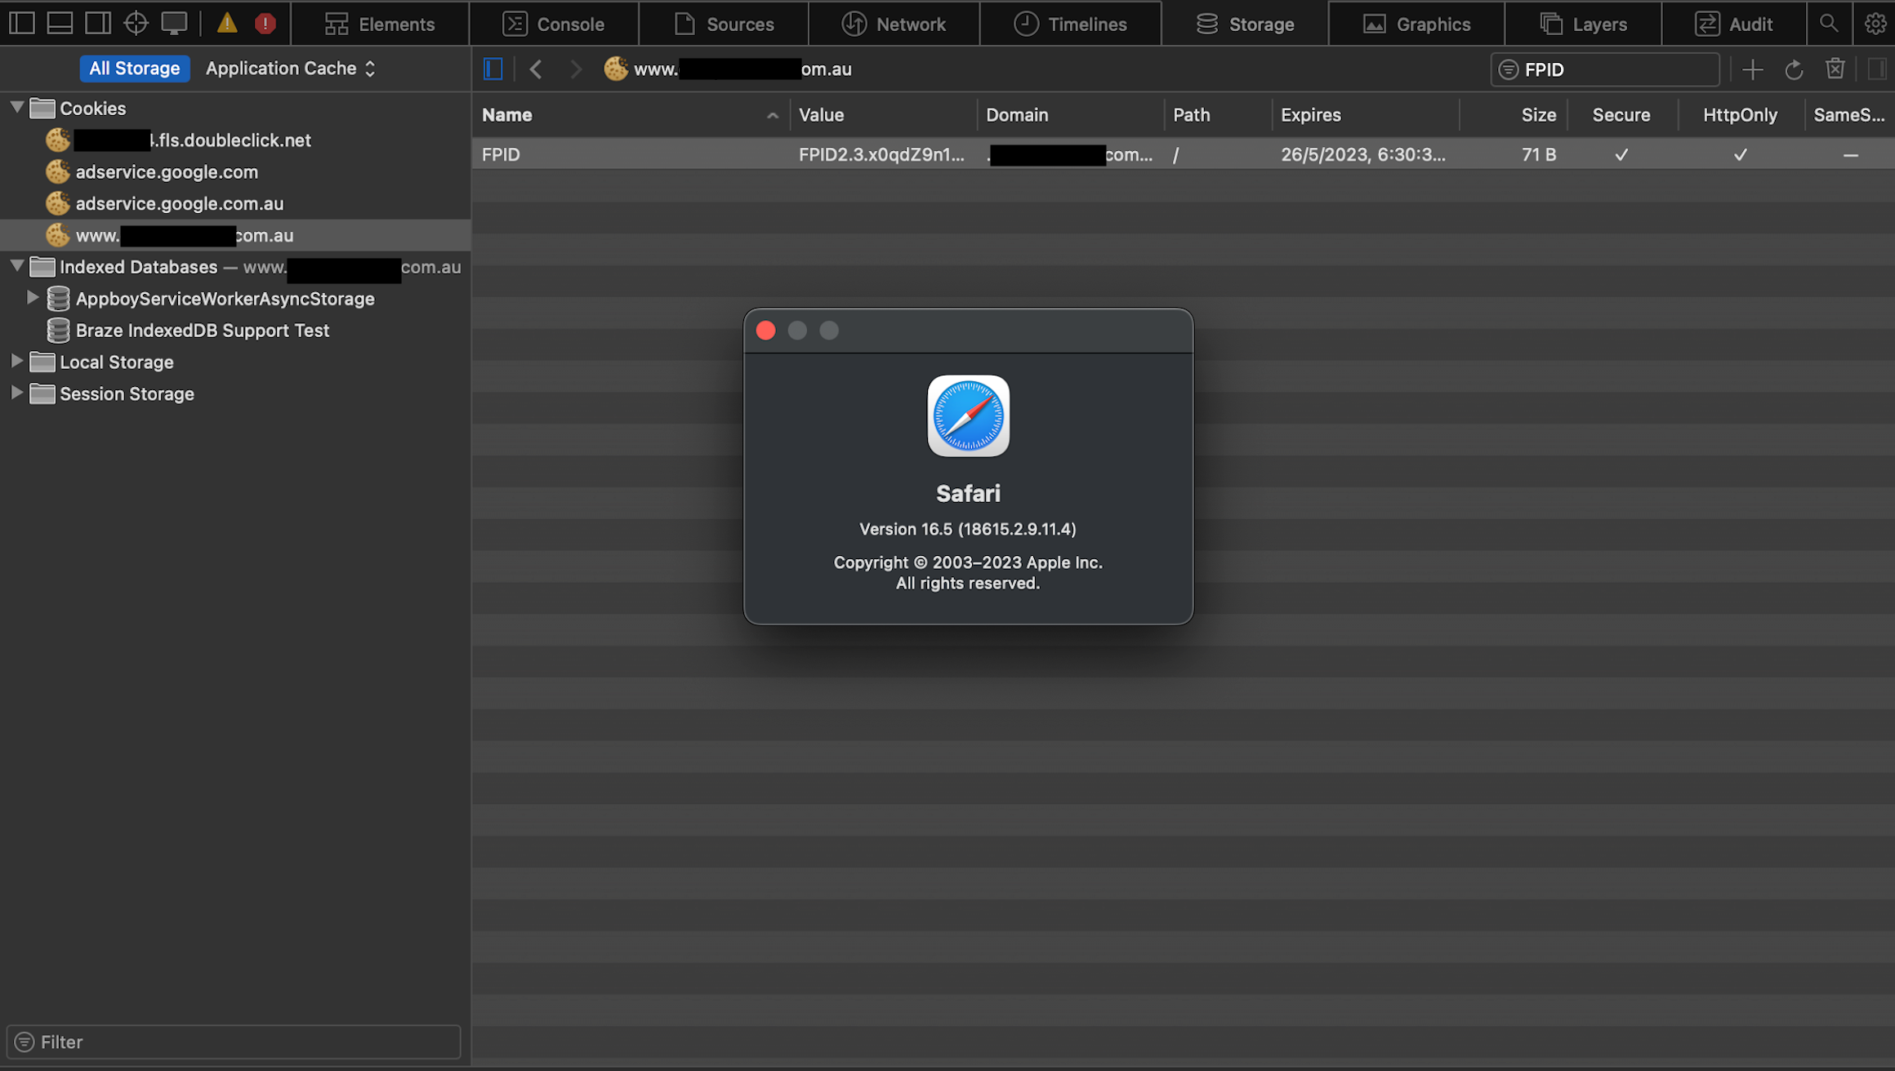The width and height of the screenshot is (1895, 1071).
Task: Click the element selection crosshair icon
Action: [136, 23]
